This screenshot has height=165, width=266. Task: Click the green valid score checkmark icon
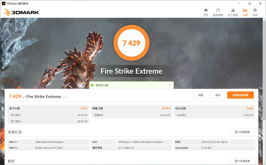(x=92, y=85)
